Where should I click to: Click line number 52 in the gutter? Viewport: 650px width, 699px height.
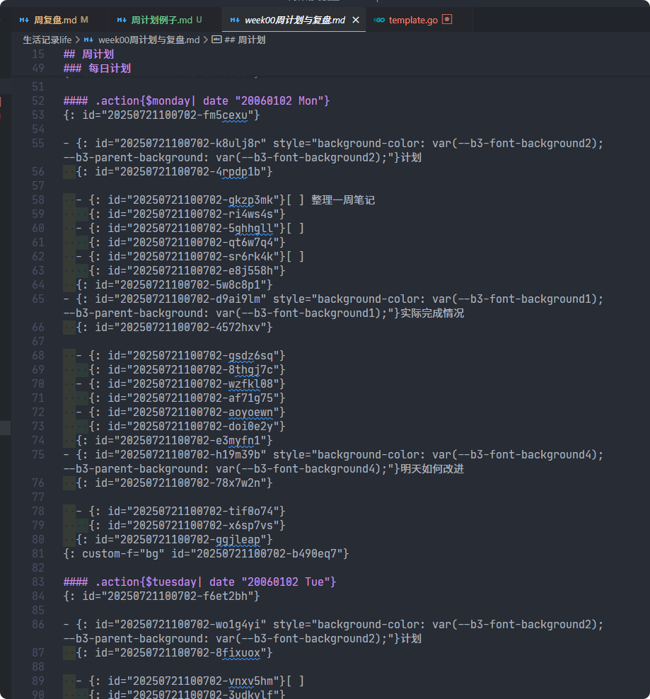pos(38,100)
